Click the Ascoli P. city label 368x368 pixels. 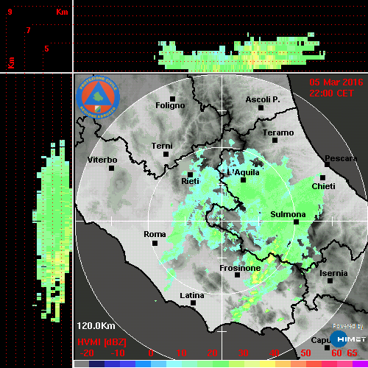(263, 99)
